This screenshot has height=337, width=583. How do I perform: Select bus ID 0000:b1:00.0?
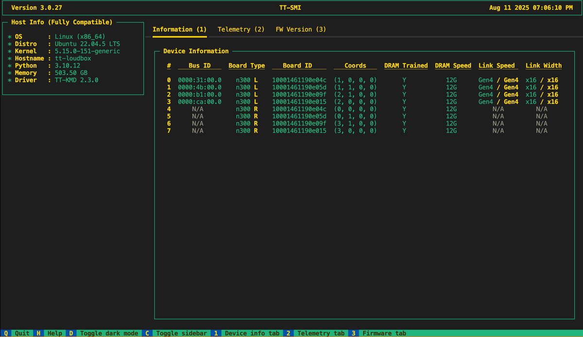pyautogui.click(x=200, y=95)
